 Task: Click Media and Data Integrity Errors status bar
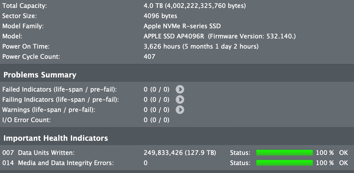[284, 163]
